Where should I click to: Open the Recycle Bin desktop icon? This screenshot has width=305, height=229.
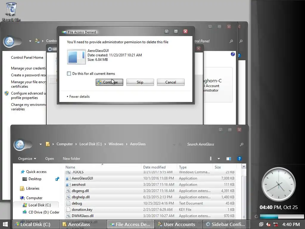click(11, 12)
